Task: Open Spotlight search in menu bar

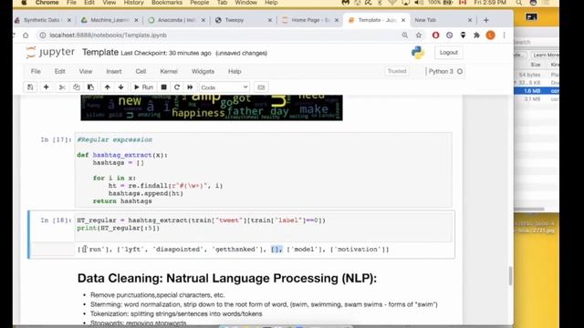Action: (x=519, y=3)
